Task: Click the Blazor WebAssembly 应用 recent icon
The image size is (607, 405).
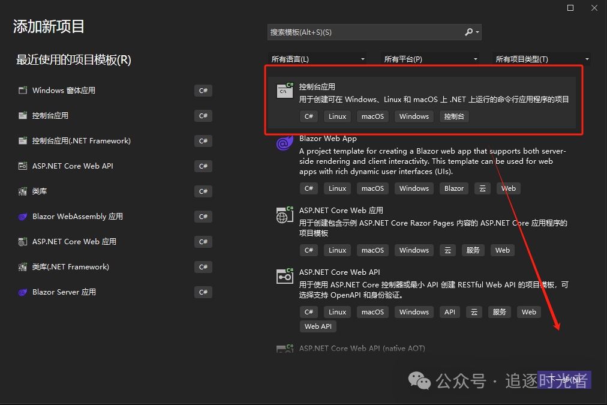Action: pyautogui.click(x=23, y=217)
